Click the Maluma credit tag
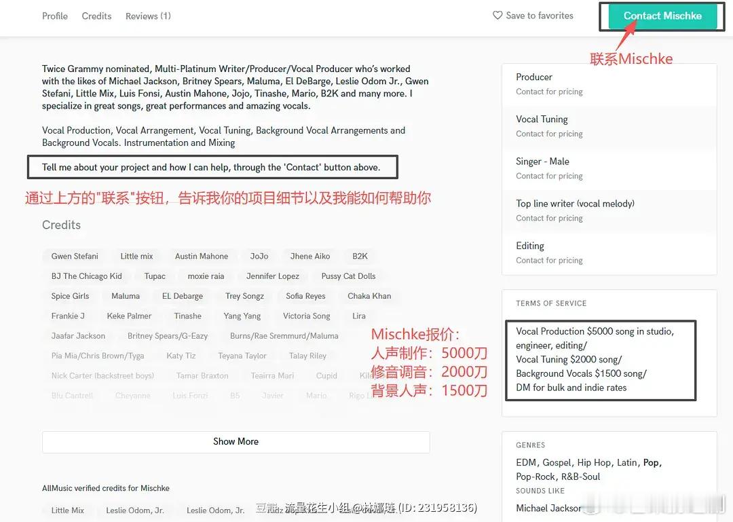The width and height of the screenshot is (733, 522). coord(126,296)
